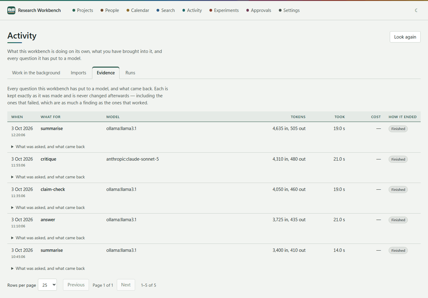Click the '4,635 in, 505 out' tokens value
The image size is (428, 298).
(289, 129)
